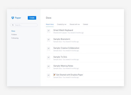Click the Get Started with Dropbox Paper document icon
This screenshot has height=95, width=131.
click(48, 76)
